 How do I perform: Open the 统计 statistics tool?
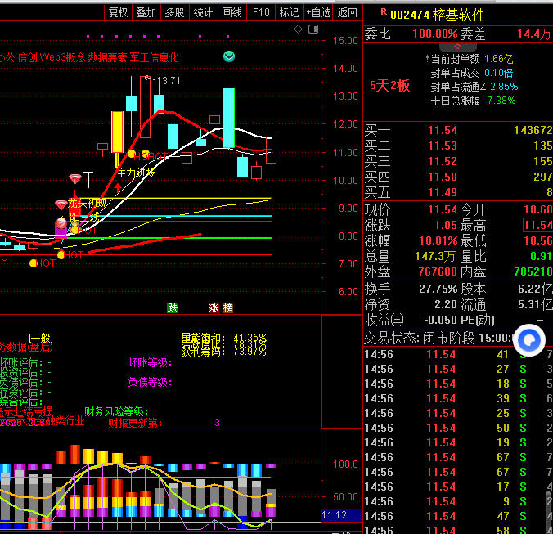coord(203,12)
